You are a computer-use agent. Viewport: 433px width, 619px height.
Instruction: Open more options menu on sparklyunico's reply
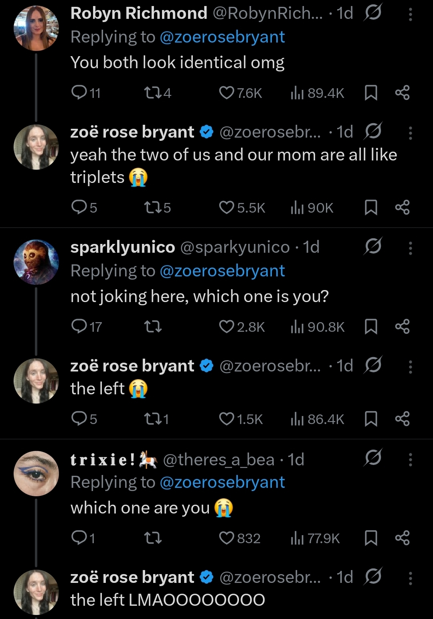coord(410,248)
